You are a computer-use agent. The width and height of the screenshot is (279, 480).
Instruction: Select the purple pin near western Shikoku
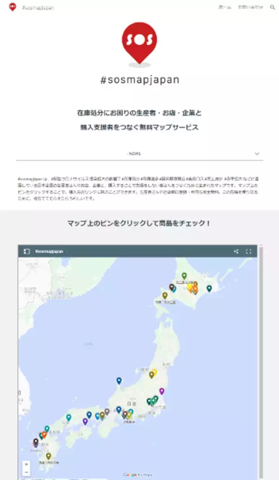click(85, 422)
